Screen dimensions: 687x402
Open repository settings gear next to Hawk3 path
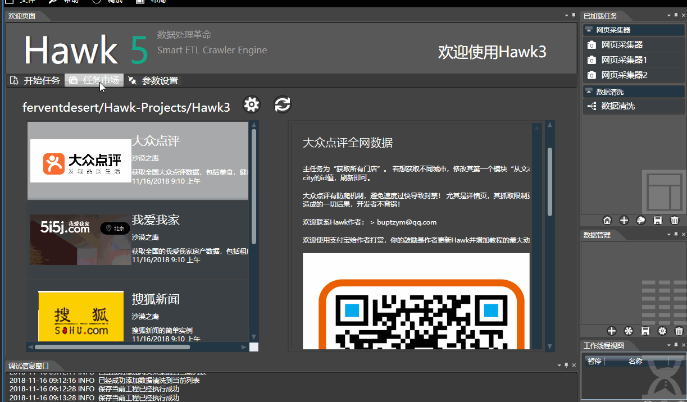point(252,104)
